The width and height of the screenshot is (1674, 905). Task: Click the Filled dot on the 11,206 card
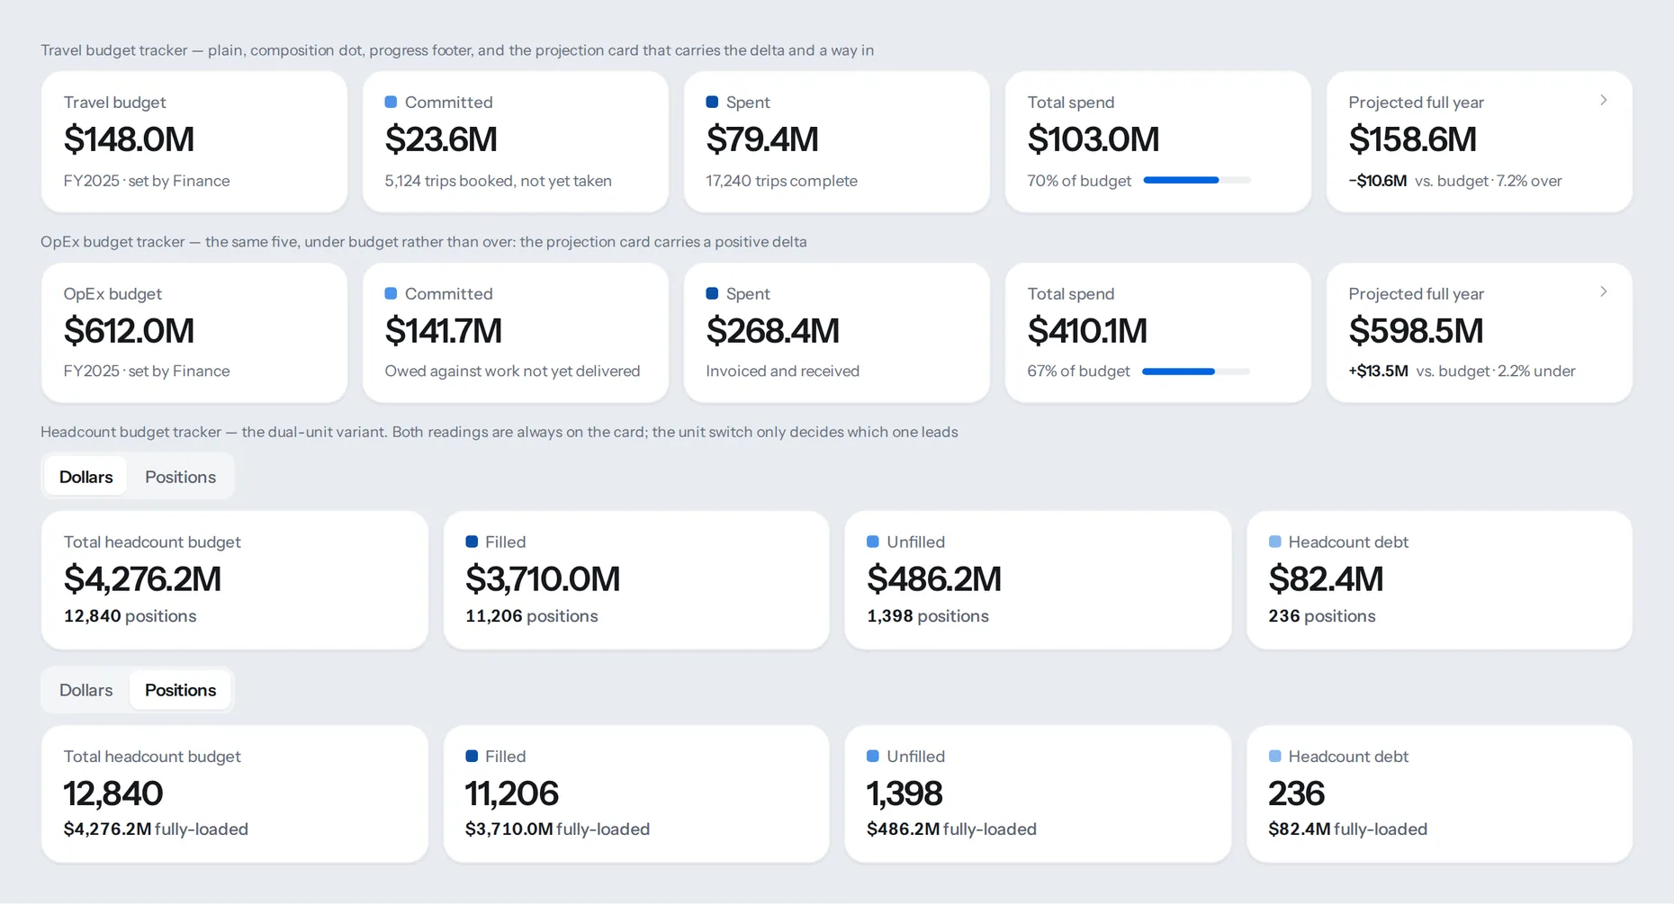[x=472, y=756]
